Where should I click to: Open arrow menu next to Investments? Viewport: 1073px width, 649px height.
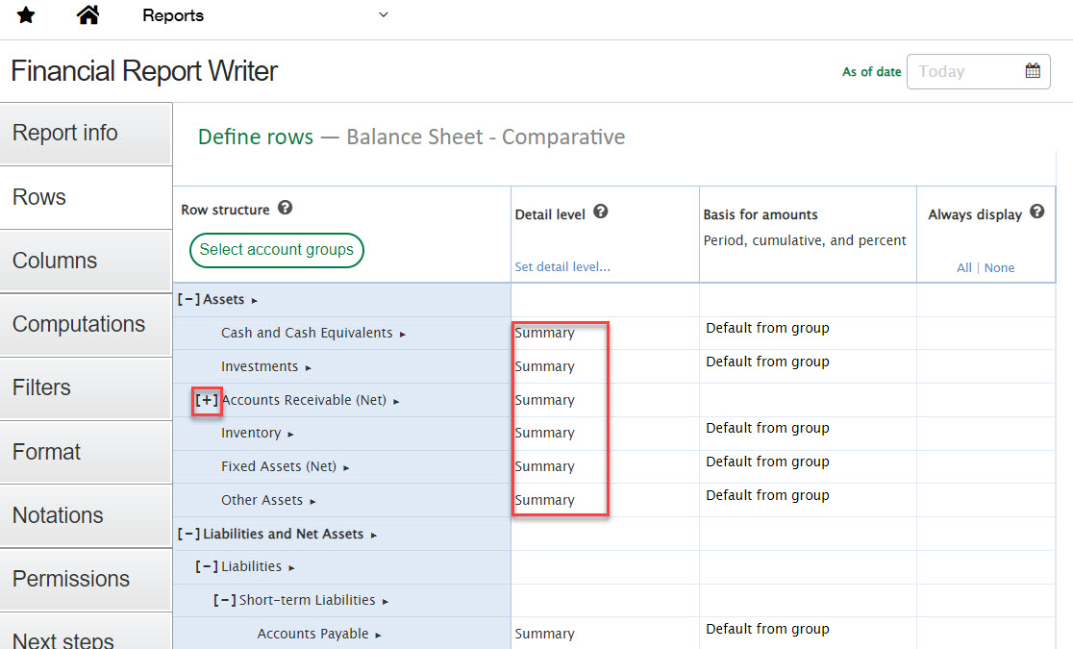click(309, 367)
